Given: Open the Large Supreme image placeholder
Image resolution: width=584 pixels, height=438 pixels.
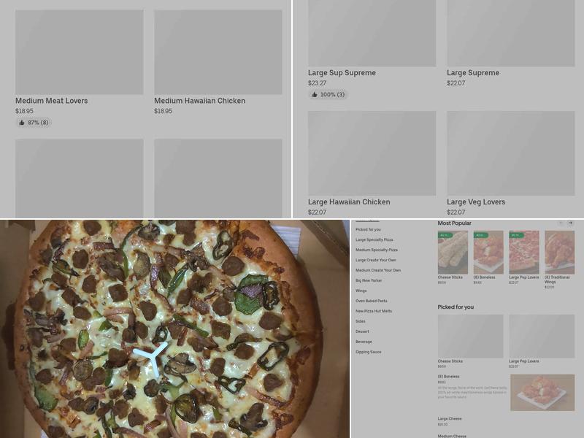Looking at the screenshot, I should tap(511, 33).
